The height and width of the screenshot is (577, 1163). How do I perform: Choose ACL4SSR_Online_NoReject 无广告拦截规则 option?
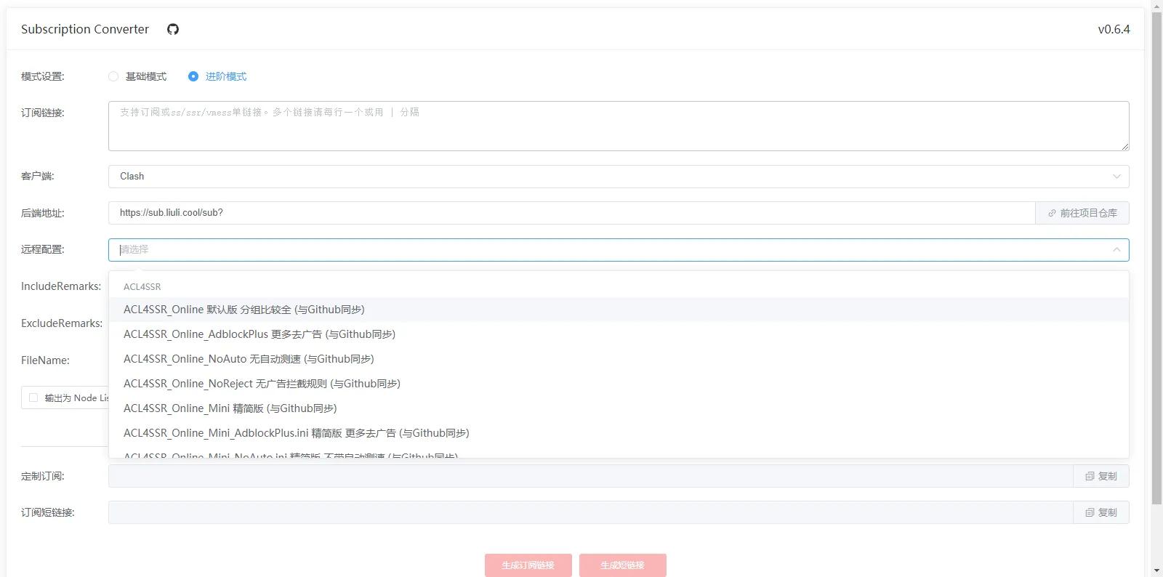[619, 384]
